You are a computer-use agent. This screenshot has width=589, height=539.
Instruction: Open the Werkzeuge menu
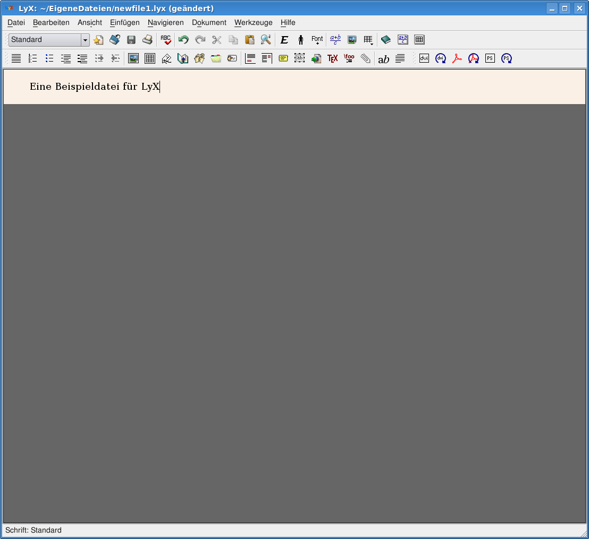[x=254, y=22]
